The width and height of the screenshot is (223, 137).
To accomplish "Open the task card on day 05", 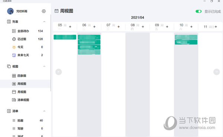I will (x=65, y=37).
